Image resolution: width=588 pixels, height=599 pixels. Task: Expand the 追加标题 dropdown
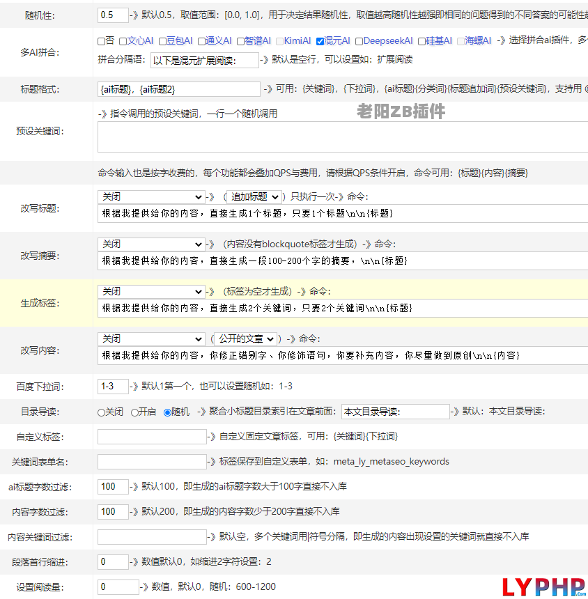254,196
